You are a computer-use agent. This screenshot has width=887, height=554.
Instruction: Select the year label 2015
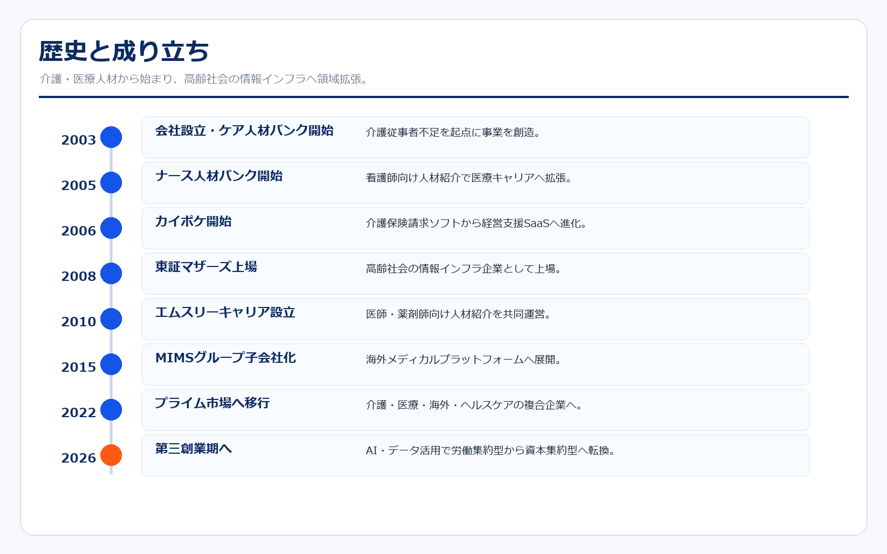(79, 367)
